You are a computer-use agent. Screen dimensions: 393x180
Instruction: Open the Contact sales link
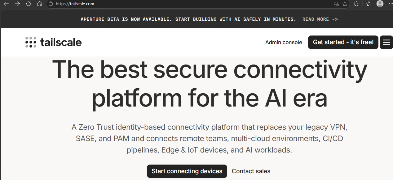pyautogui.click(x=251, y=171)
